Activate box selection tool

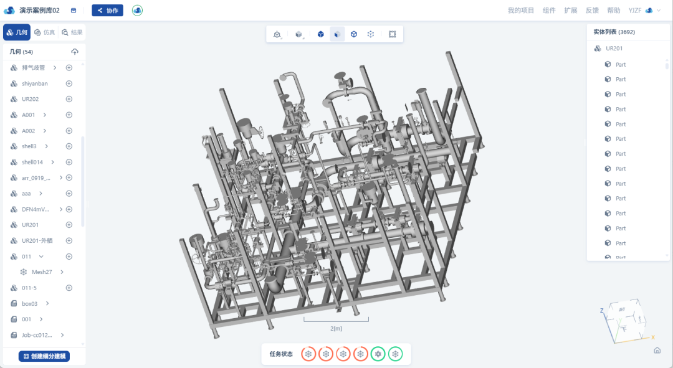393,34
